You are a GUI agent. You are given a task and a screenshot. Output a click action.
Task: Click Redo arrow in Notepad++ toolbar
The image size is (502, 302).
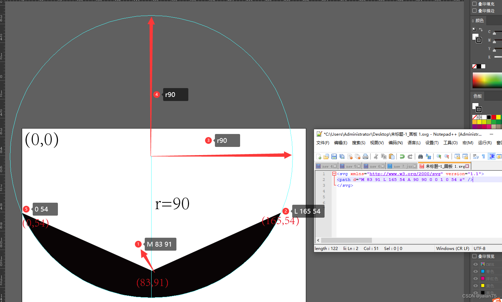coord(410,156)
